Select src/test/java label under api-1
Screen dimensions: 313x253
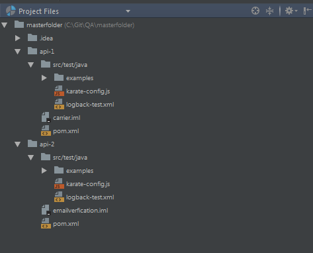70,65
